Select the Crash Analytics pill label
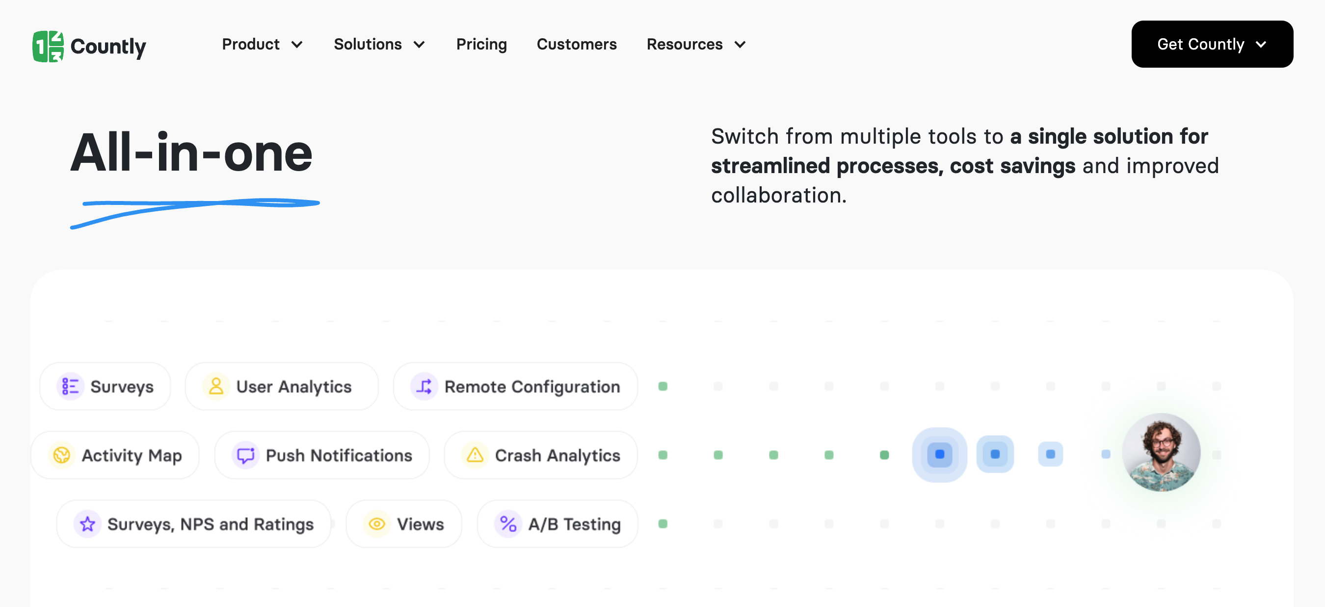 (557, 455)
